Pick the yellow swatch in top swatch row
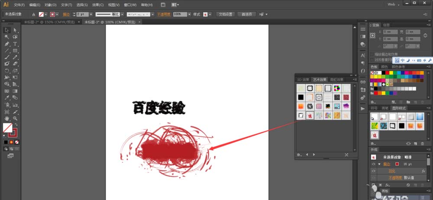The height and width of the screenshot is (200, 433). pyautogui.click(x=391, y=73)
